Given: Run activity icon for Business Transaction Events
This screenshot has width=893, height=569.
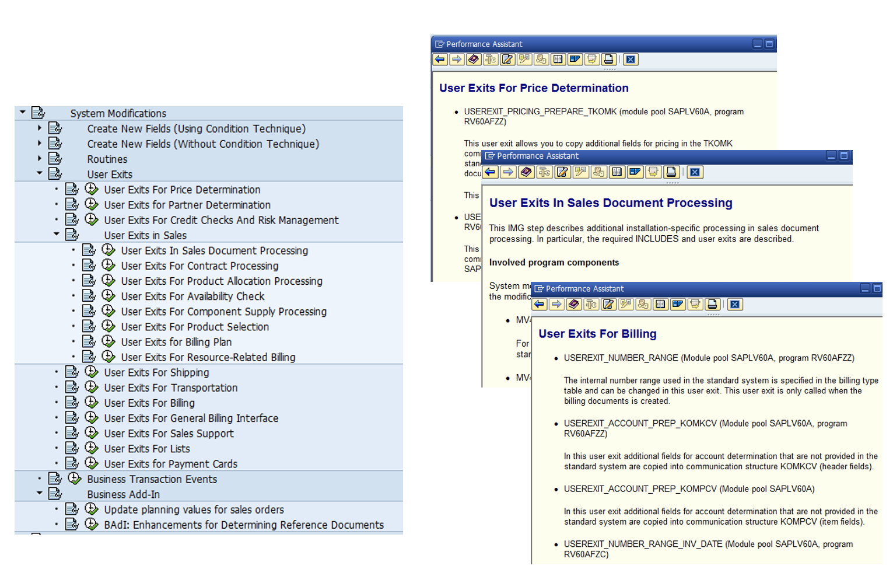Looking at the screenshot, I should pyautogui.click(x=75, y=479).
